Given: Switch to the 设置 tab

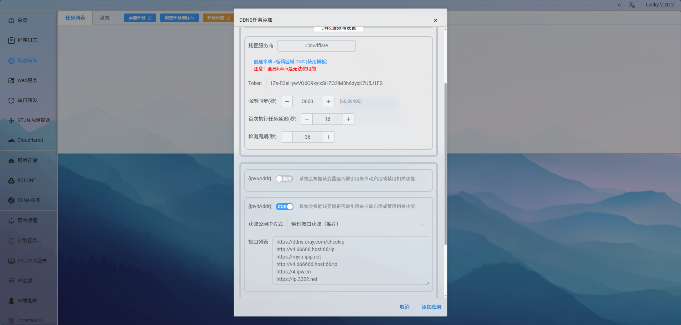Looking at the screenshot, I should (x=105, y=18).
